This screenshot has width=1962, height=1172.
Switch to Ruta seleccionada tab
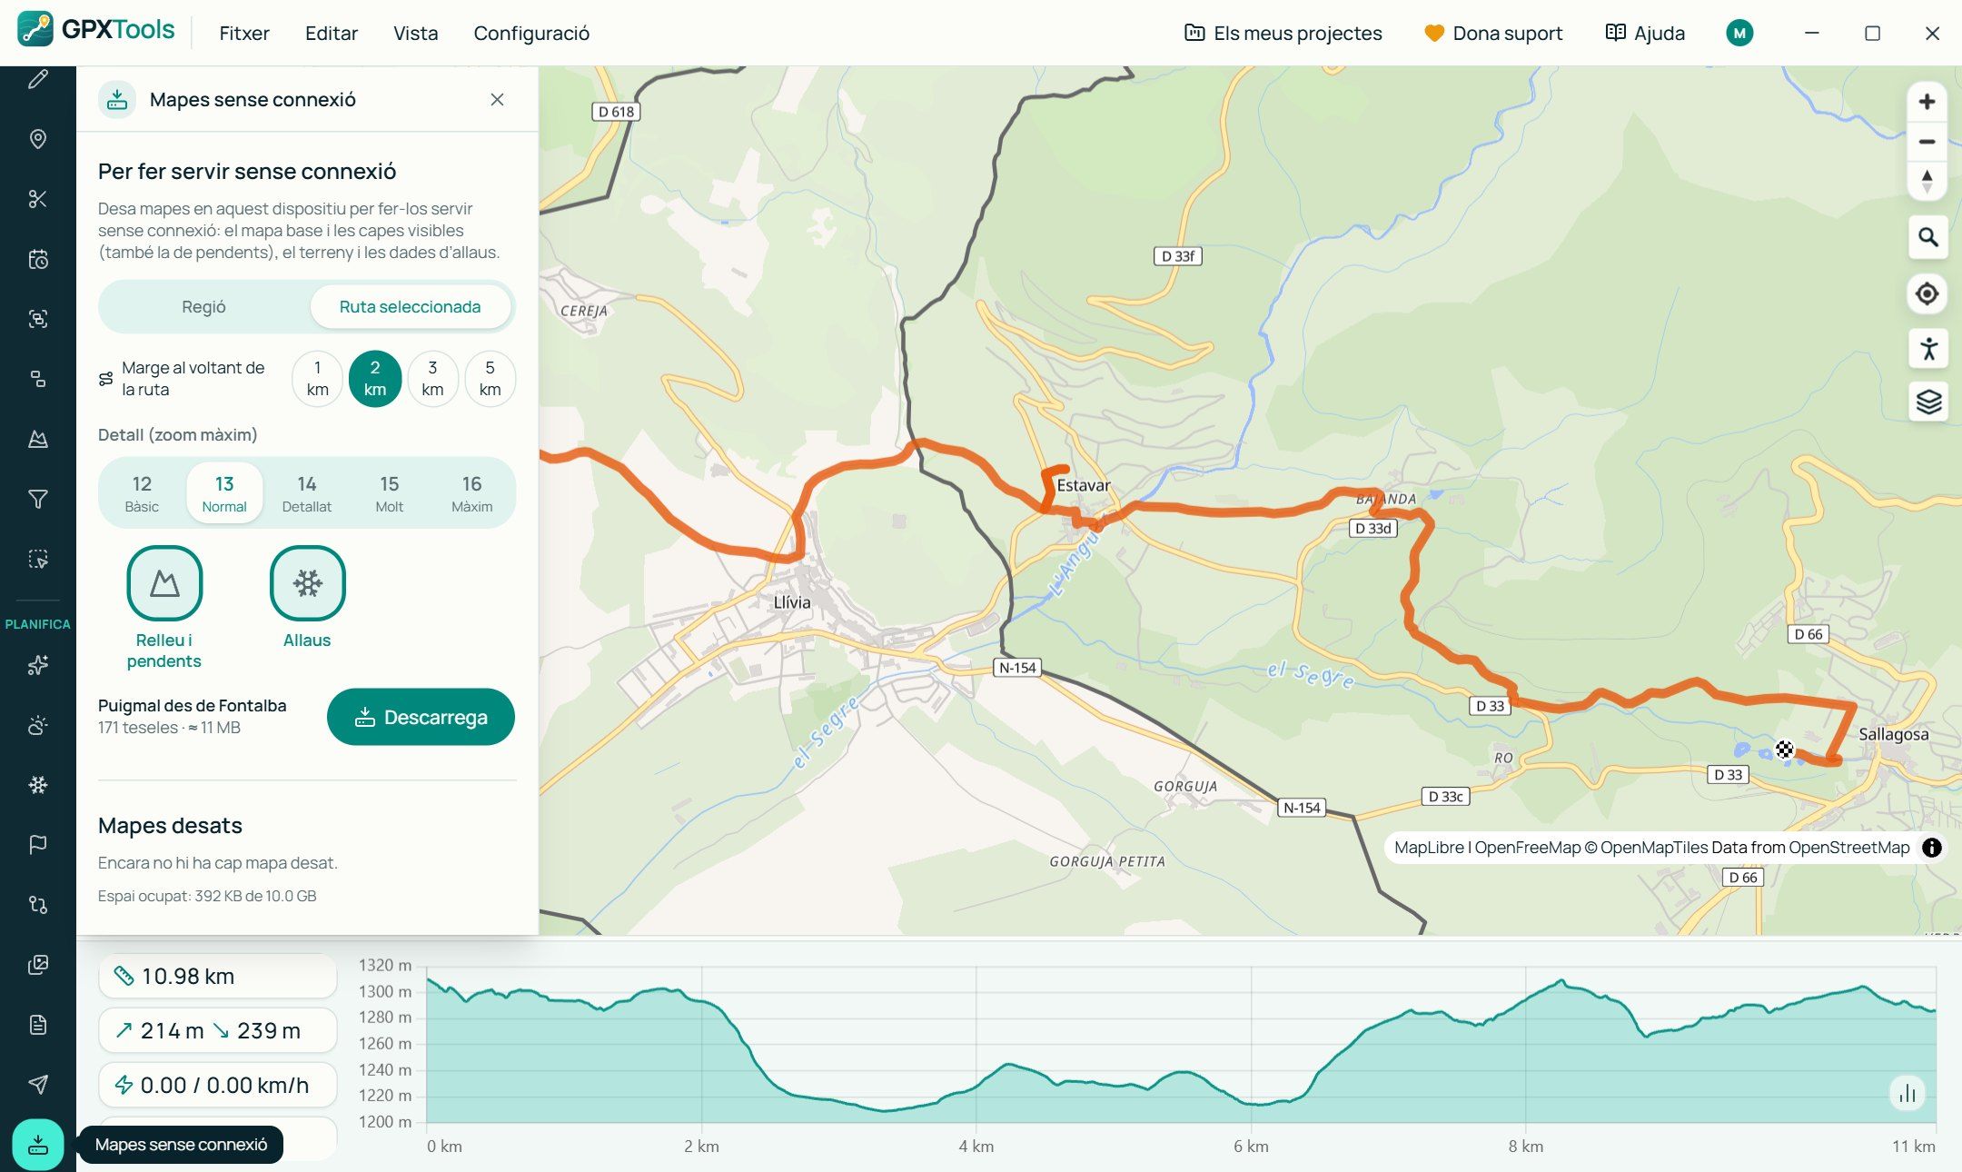[x=411, y=307]
